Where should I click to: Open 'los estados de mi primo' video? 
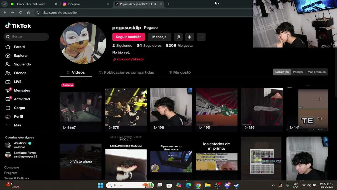[x=216, y=158]
